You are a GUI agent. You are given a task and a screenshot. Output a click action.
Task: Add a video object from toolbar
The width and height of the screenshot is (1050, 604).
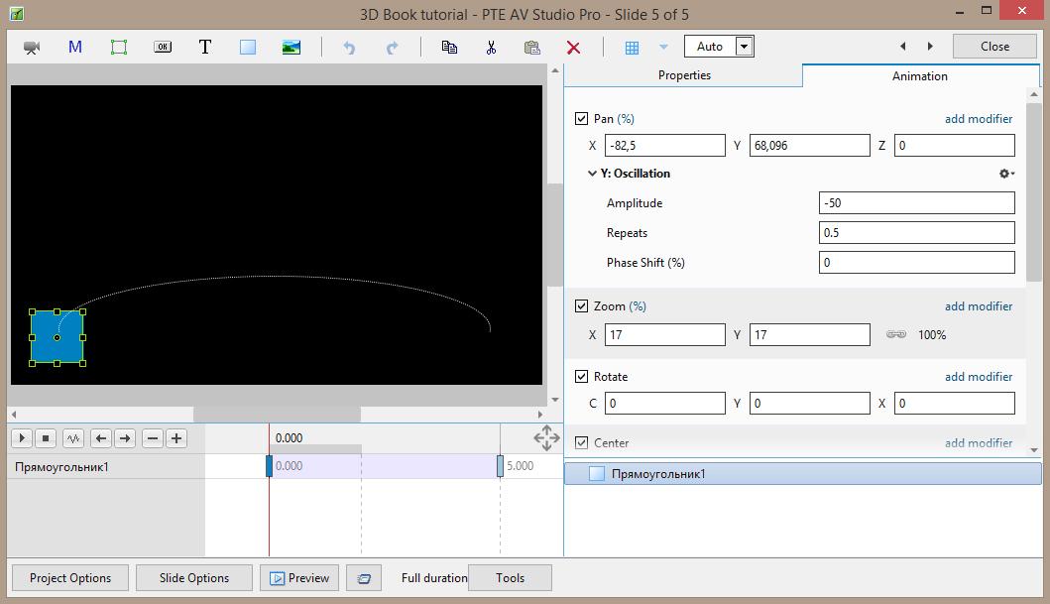32,47
